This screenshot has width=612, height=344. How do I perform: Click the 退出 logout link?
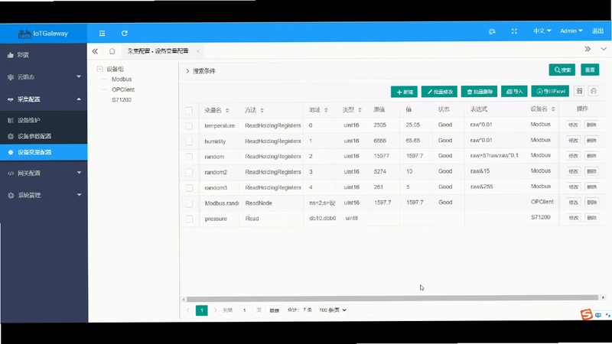(597, 31)
